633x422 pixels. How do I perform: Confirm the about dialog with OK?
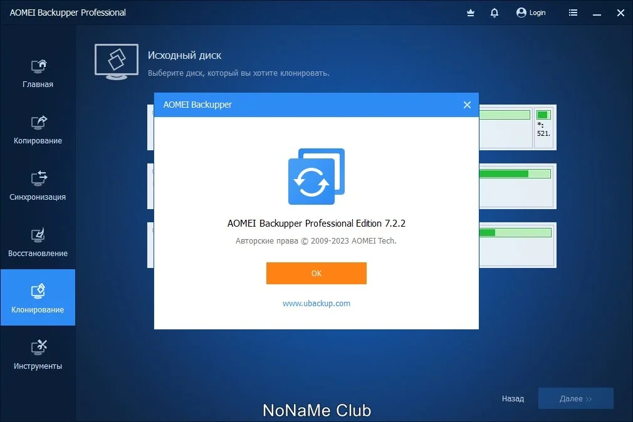(316, 273)
